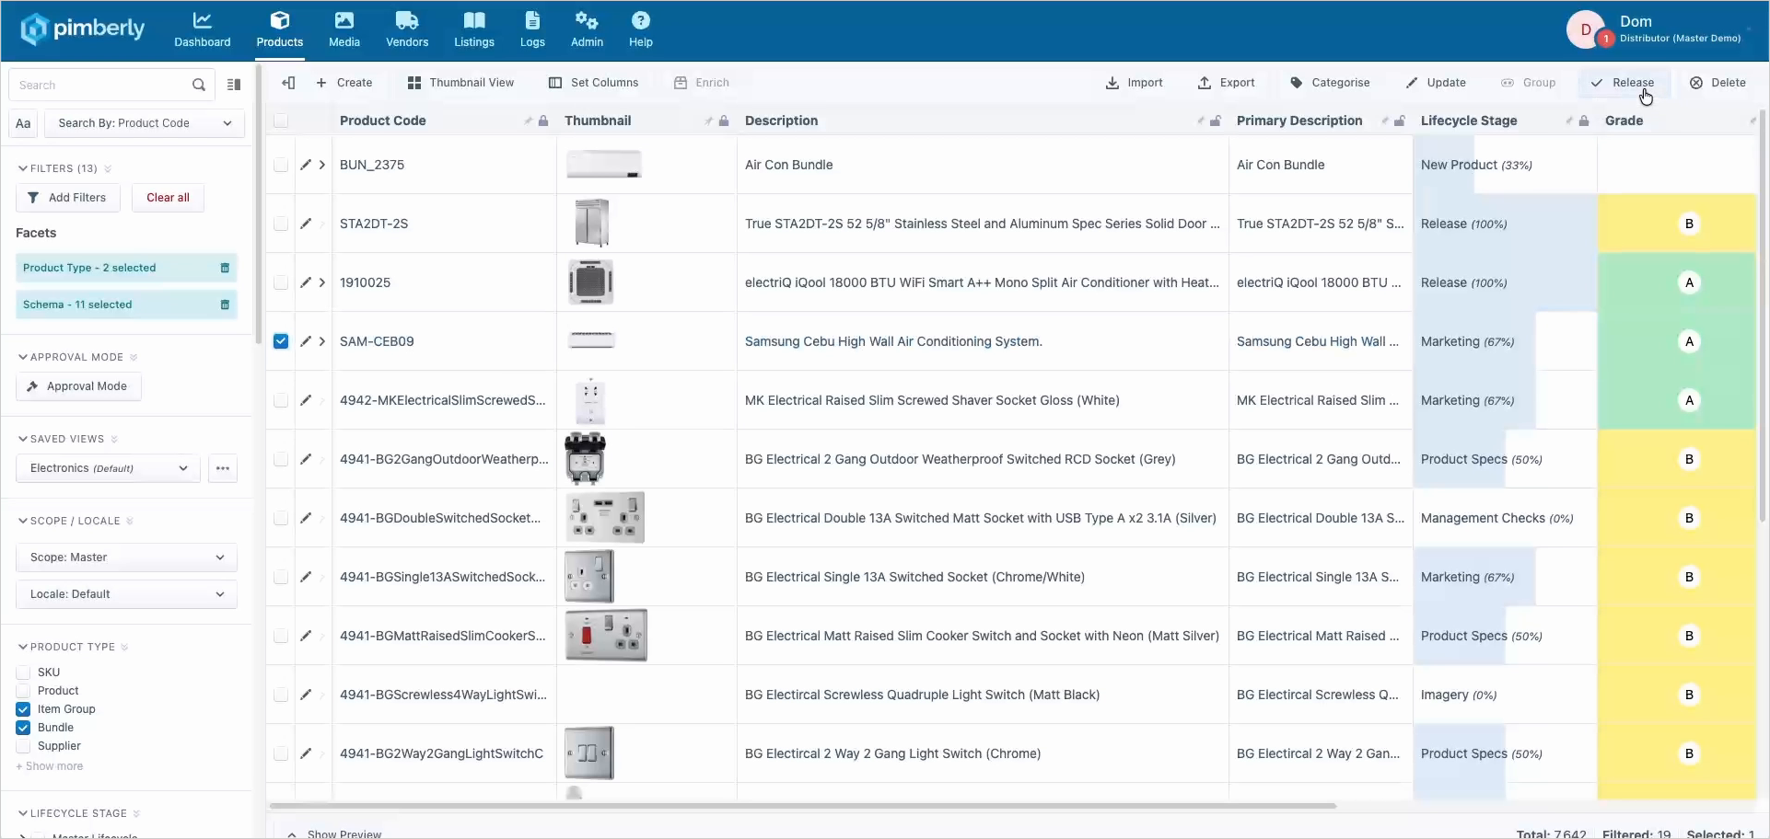Open the saved views three-dots menu
Image resolution: width=1770 pixels, height=839 pixels.
(223, 468)
